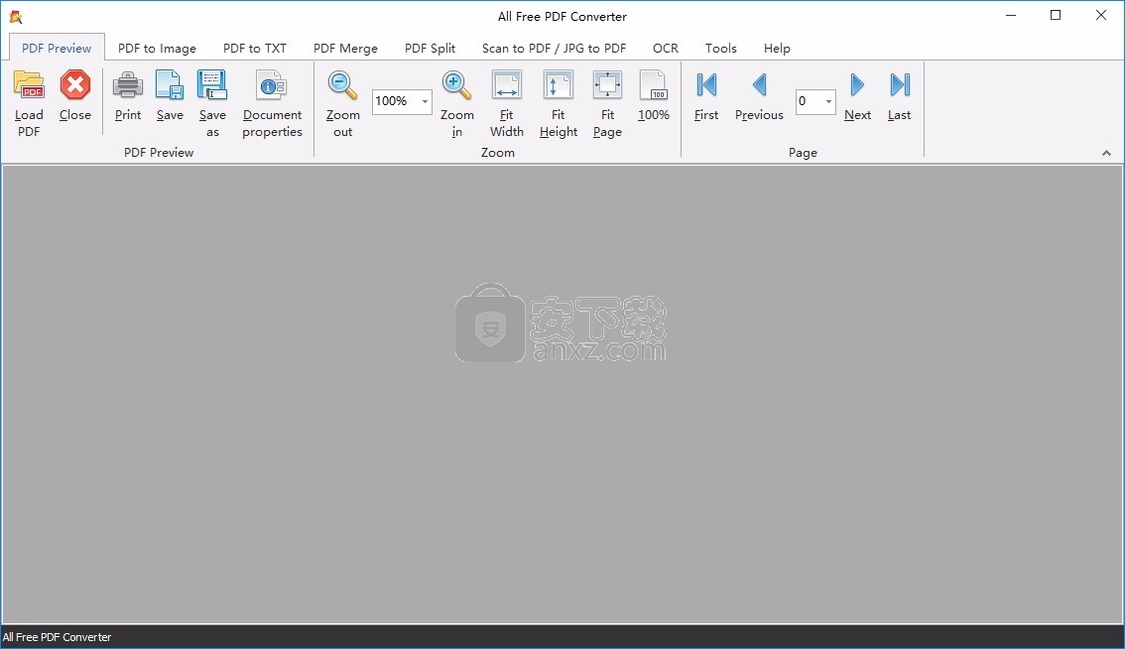Open the PDF Merge tab
This screenshot has width=1125, height=649.
click(x=345, y=48)
